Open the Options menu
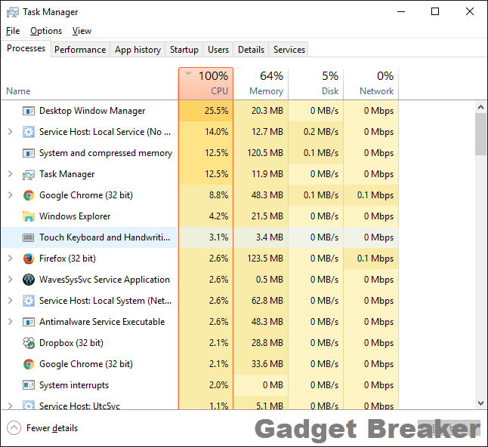The height and width of the screenshot is (447, 488). [x=46, y=31]
